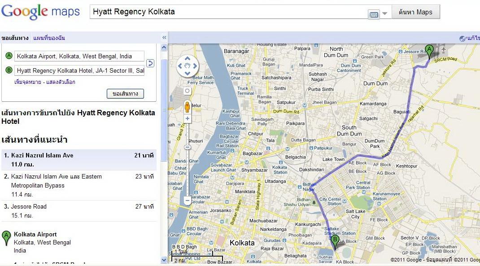480x266 pixels.
Task: Click the green A pin beside Kolkata Airport step
Action: [6, 238]
